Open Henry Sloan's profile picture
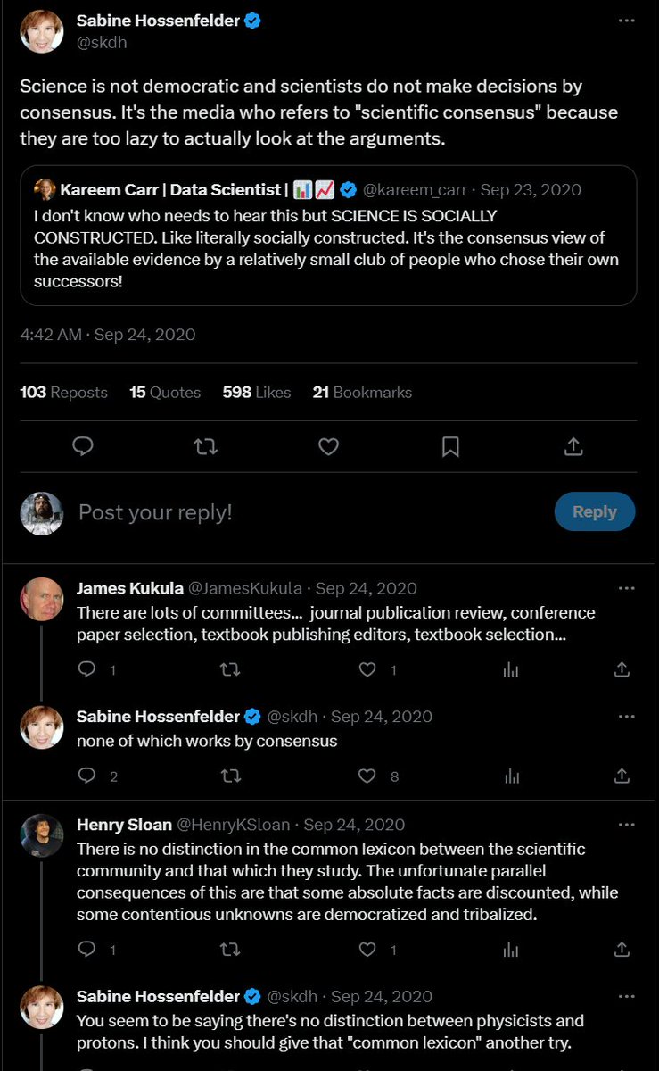The image size is (659, 1071). click(x=42, y=835)
